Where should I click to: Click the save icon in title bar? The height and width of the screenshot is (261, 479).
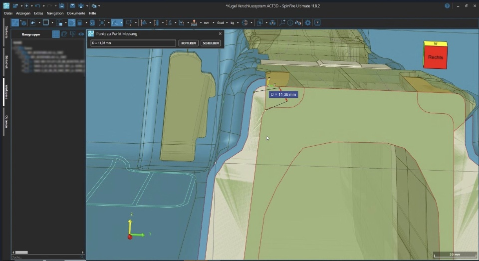[61, 5]
